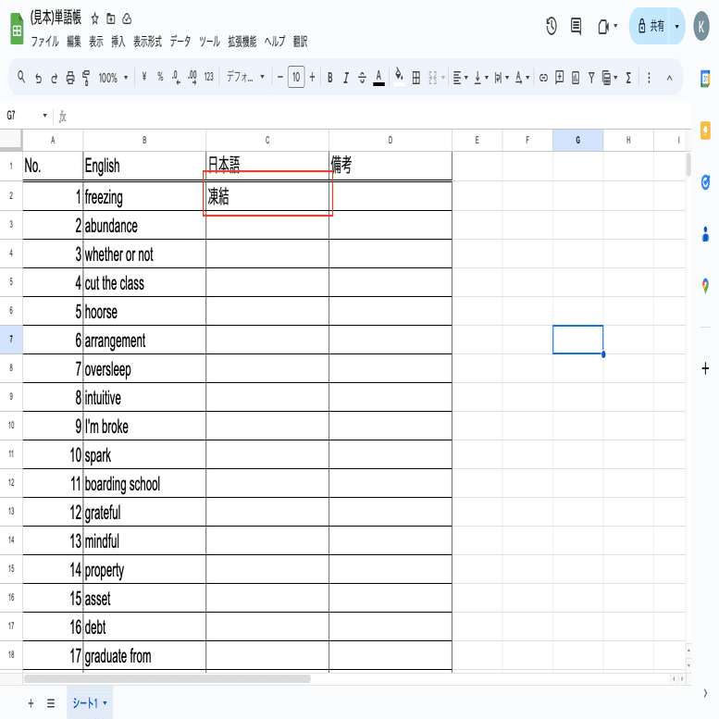Check the cloud document status icon
This screenshot has height=719, width=719.
click(127, 19)
